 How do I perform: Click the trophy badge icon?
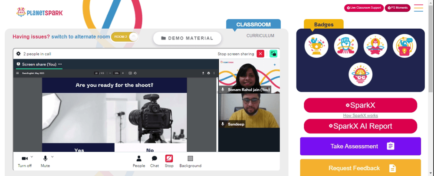point(316,46)
